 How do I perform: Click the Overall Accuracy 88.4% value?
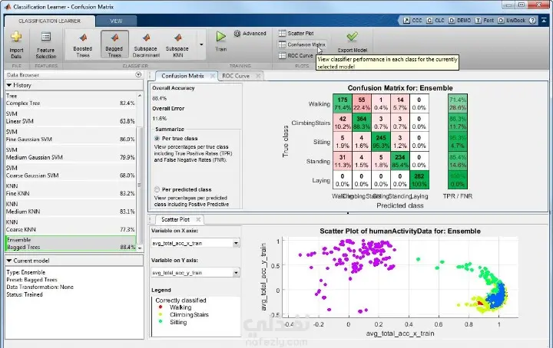(x=160, y=98)
